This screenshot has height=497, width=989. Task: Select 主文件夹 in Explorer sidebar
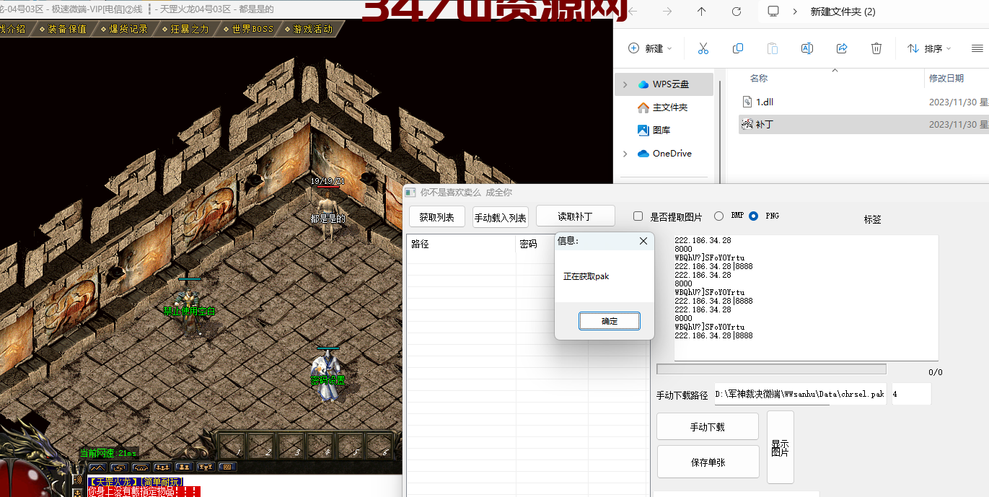pyautogui.click(x=664, y=107)
